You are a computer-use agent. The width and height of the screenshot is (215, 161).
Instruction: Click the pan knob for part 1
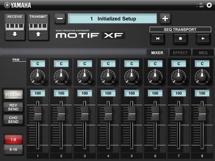pos(38,77)
